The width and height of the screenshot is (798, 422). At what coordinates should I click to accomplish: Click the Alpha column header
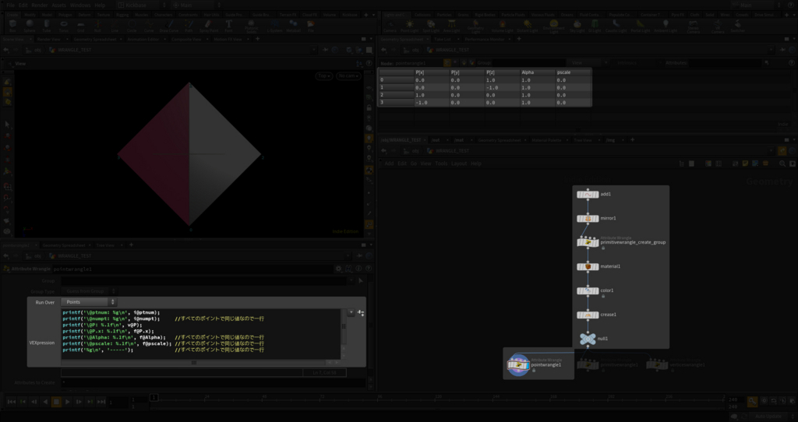(x=538, y=72)
